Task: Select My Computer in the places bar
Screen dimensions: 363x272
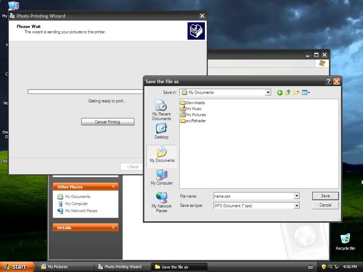Action: tap(162, 177)
